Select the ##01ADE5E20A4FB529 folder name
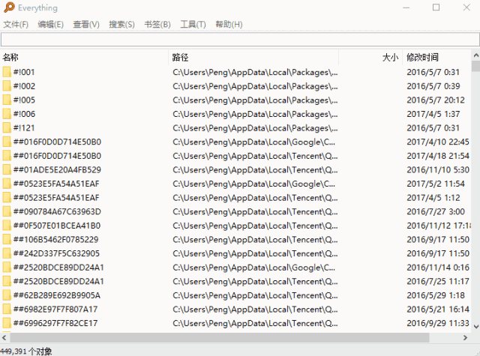The width and height of the screenshot is (480, 356). point(57,169)
